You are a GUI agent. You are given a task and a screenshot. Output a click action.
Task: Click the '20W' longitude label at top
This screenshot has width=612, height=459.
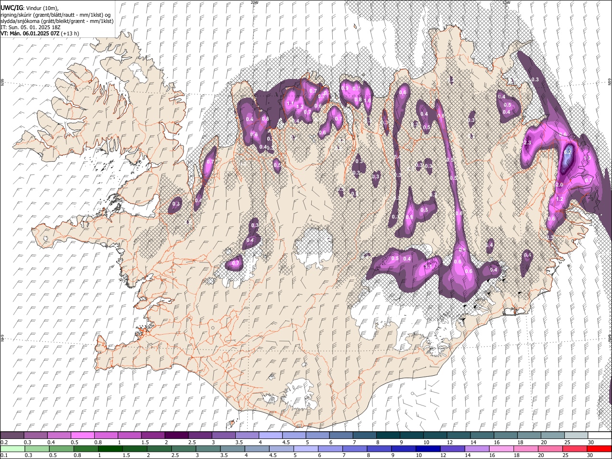[254, 2]
